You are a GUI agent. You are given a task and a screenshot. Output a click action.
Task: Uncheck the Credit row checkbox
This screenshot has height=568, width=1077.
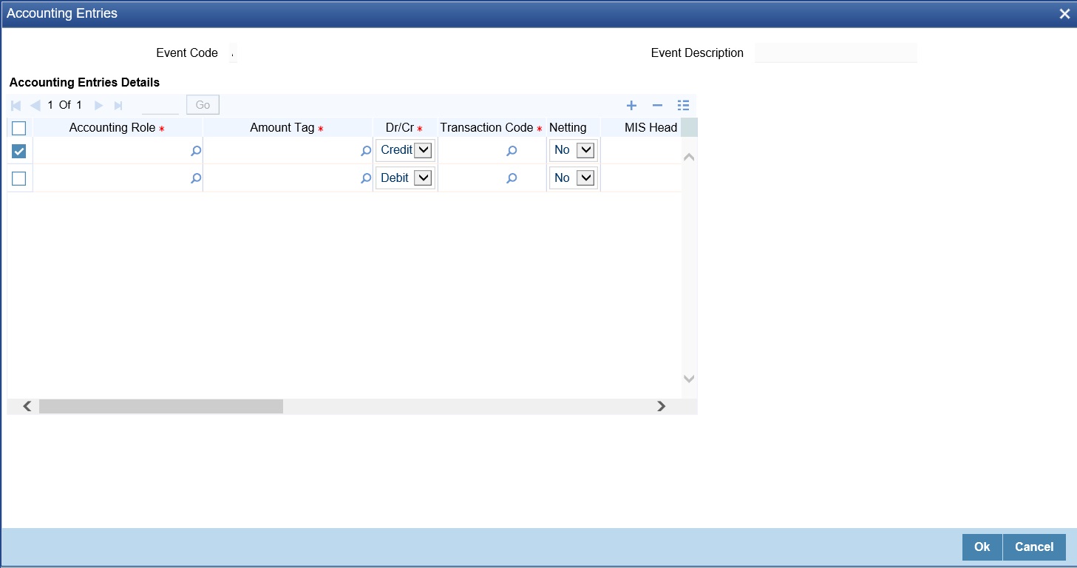pos(19,151)
